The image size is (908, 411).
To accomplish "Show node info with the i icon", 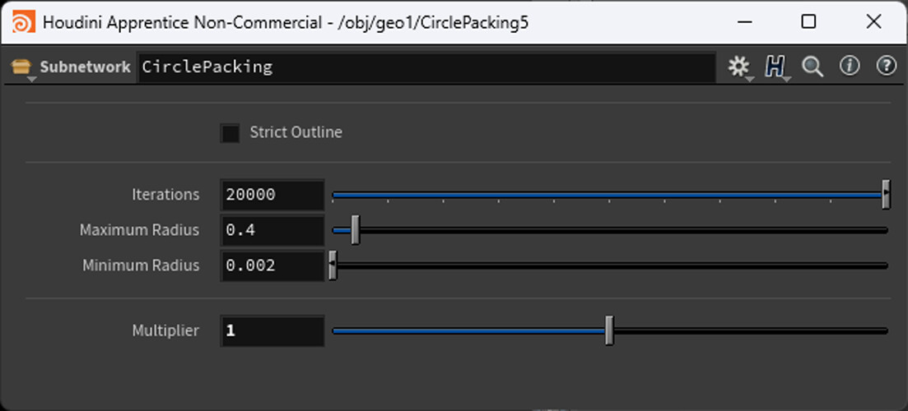I will point(850,67).
